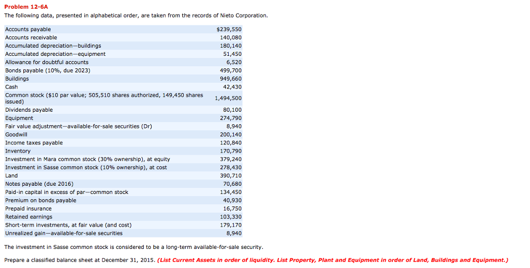Click the 'Problem 12-6A' heading
530x268 pixels.
pos(26,7)
